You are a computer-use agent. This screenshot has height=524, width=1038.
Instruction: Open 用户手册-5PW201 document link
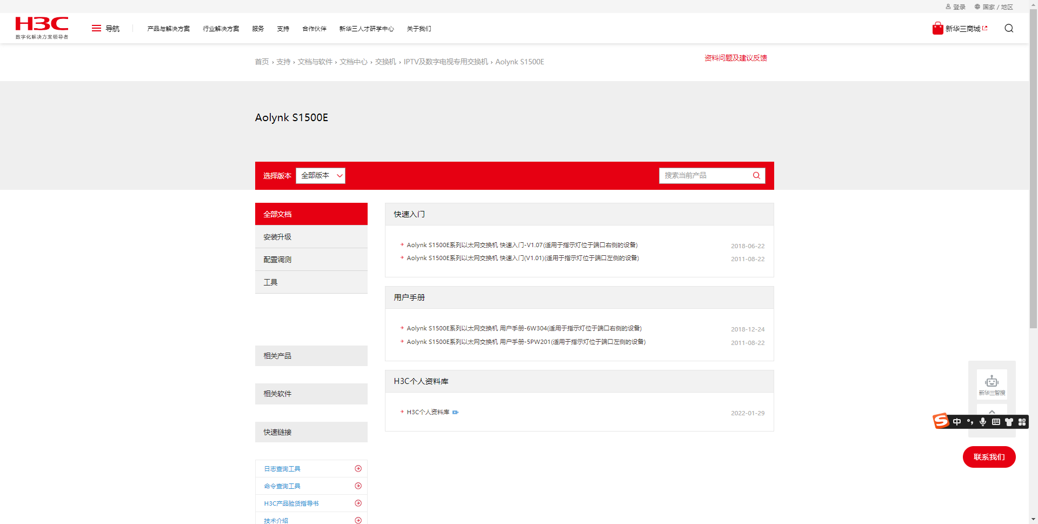[x=526, y=342]
